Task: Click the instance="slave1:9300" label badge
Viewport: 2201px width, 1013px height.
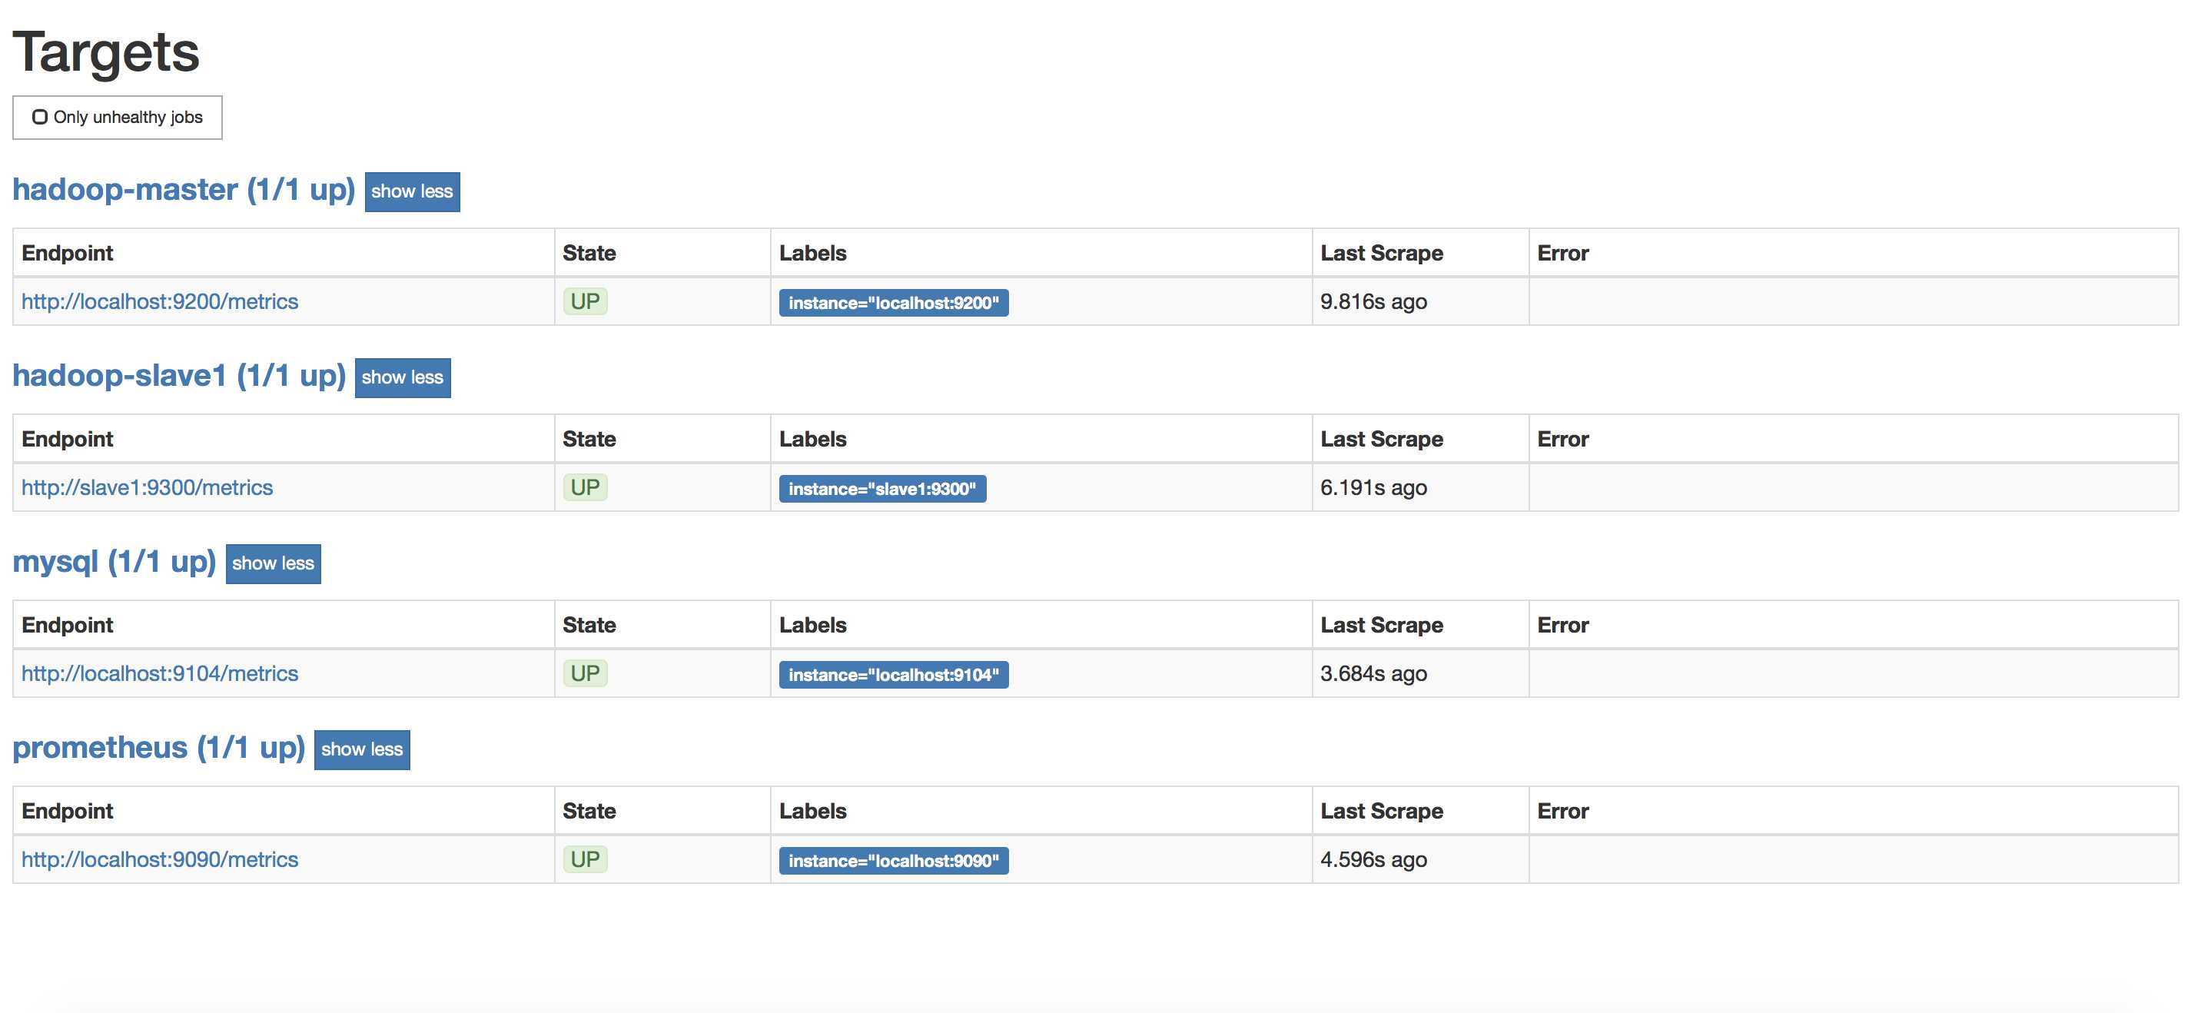Action: [882, 489]
